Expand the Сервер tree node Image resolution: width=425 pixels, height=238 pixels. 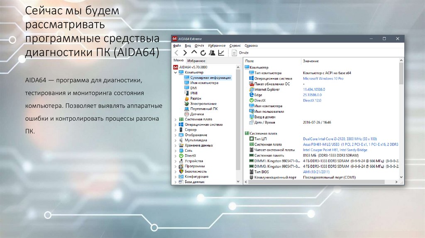[x=176, y=130]
